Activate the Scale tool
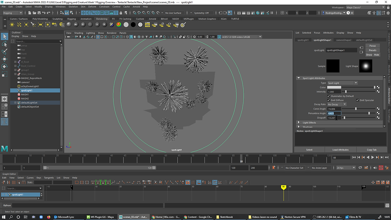The width and height of the screenshot is (391, 220). [4, 74]
